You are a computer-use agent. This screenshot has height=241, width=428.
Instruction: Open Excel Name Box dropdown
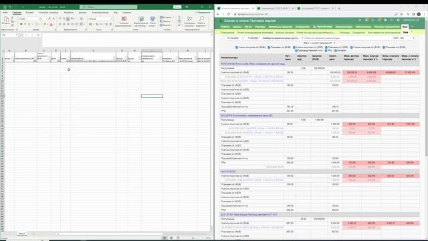tap(16, 35)
